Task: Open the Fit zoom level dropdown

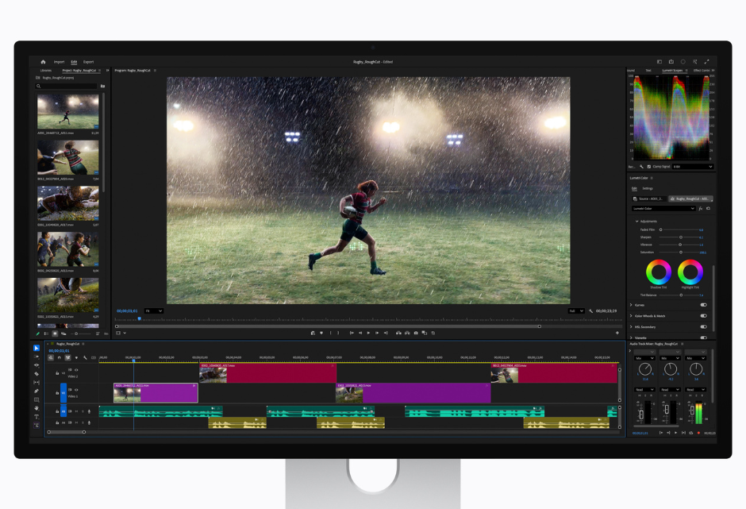Action: pos(154,311)
